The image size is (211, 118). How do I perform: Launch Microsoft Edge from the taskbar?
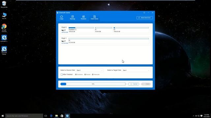(x=51, y=116)
